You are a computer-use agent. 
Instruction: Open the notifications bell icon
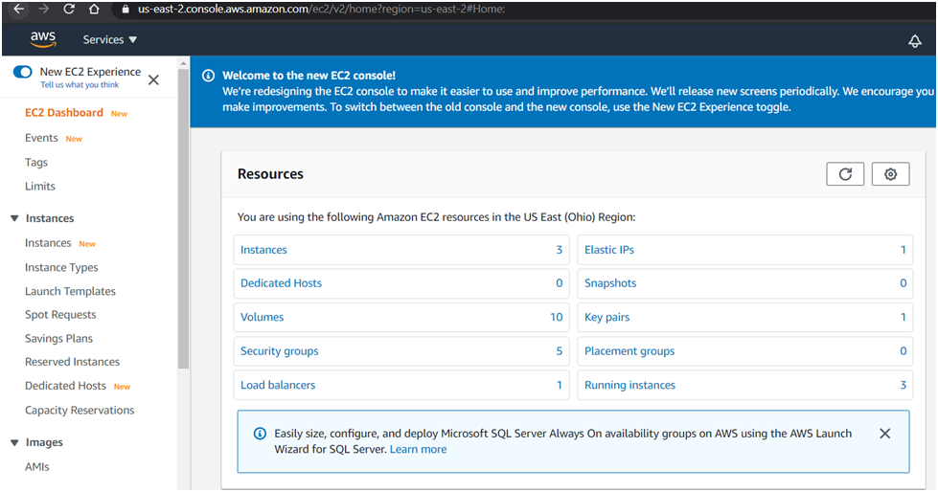tap(914, 40)
